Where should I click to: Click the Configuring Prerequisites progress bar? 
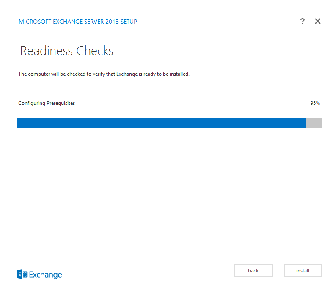coord(169,123)
